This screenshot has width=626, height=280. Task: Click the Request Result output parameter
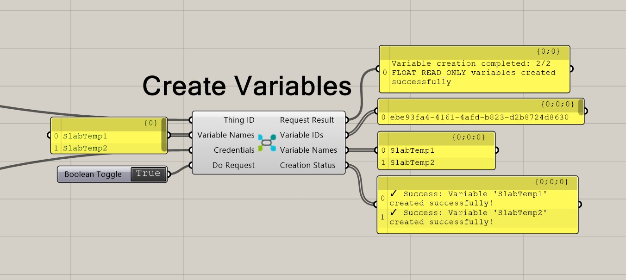pyautogui.click(x=307, y=120)
